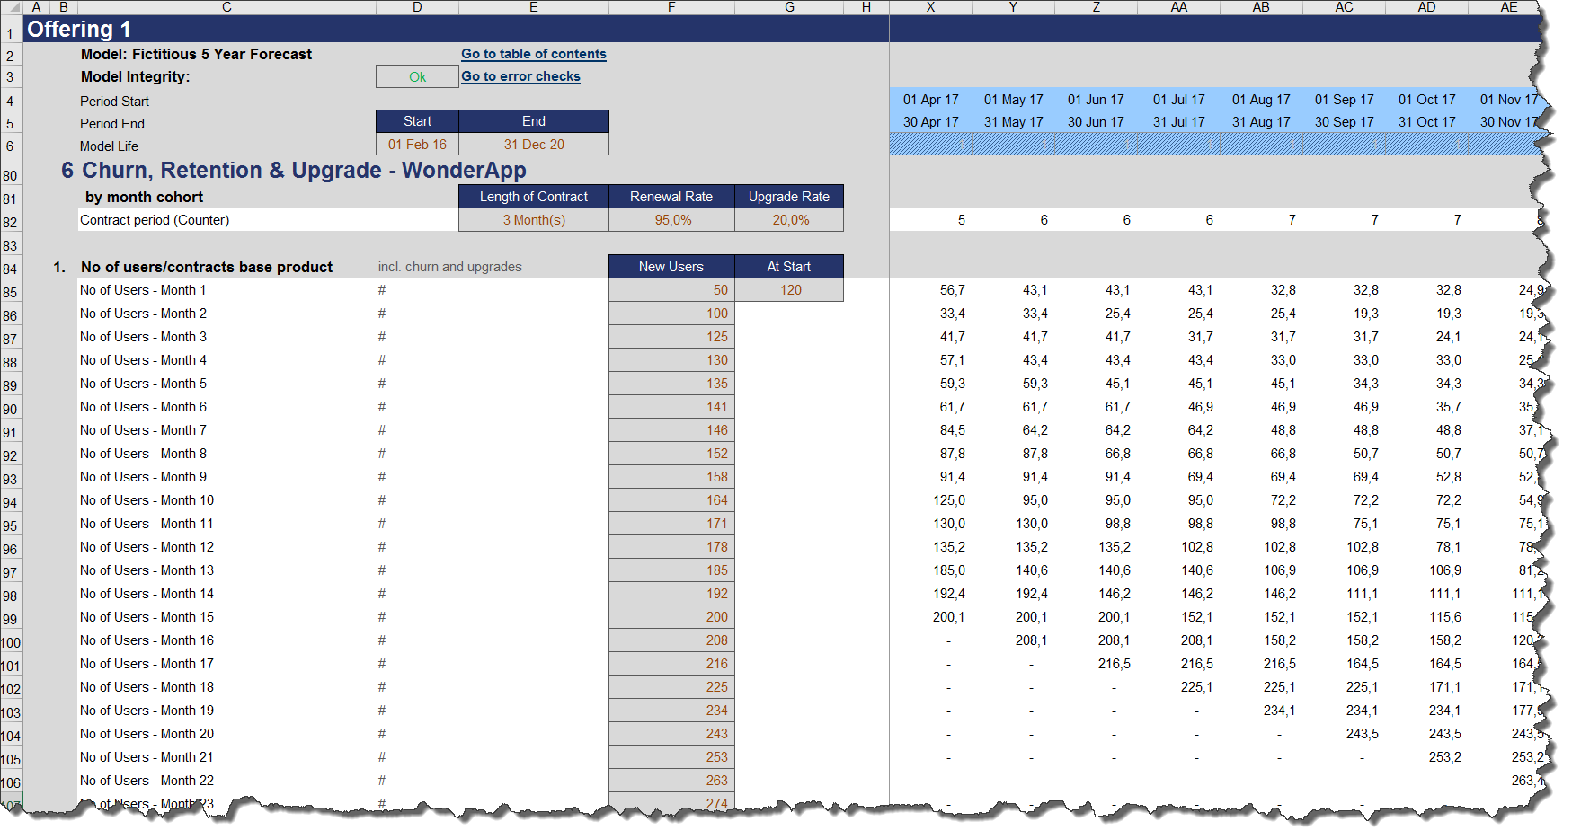Select row header 99
This screenshot has width=1572, height=839.
click(x=10, y=619)
